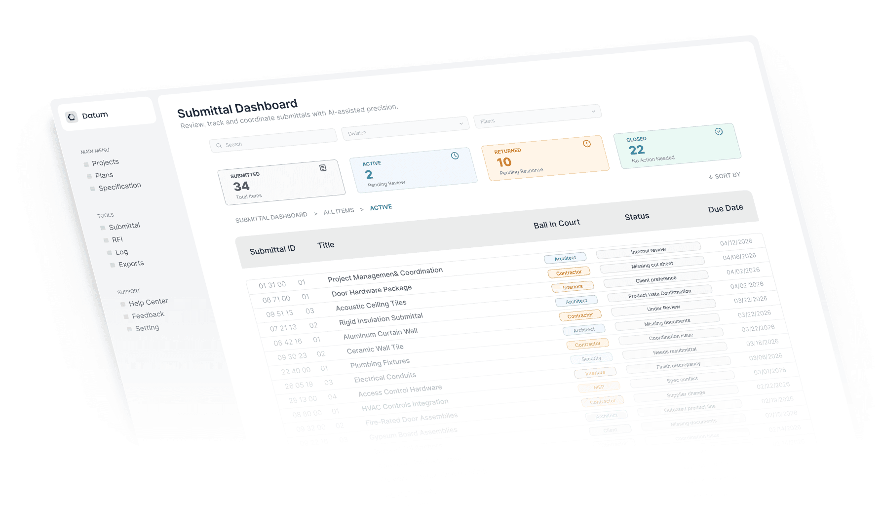Viewport: 882px width, 506px height.
Task: Click the document icon on Submitted card
Action: pyautogui.click(x=323, y=168)
